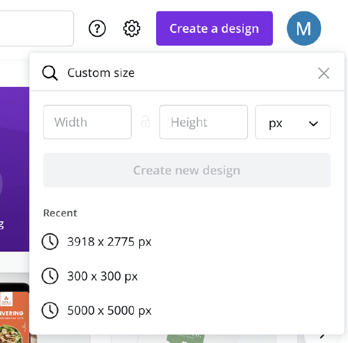Click the Custom size search text field
This screenshot has height=343, width=348.
click(189, 73)
